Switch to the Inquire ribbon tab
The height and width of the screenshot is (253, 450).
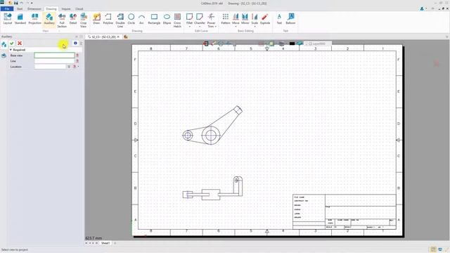(66, 9)
